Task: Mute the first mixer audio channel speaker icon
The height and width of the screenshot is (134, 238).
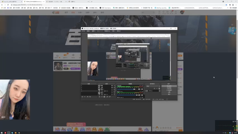Action: [139, 89]
